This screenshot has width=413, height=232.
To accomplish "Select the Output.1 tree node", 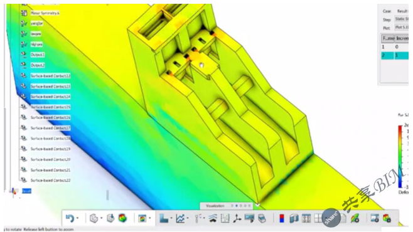I will 38,55.
